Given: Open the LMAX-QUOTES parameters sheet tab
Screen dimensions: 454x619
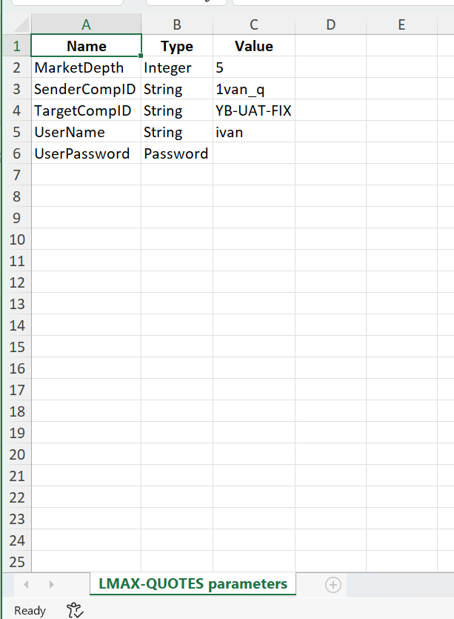Looking at the screenshot, I should (193, 584).
